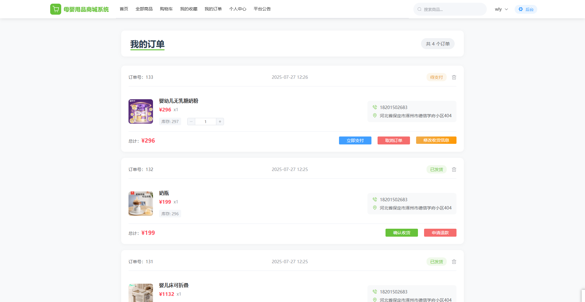The height and width of the screenshot is (302, 585).
Task: Click the gear icon for 后台
Action: pos(521,9)
